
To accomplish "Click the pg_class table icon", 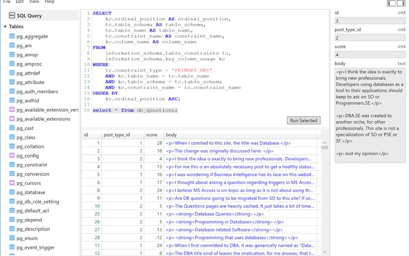I will (x=12, y=137).
